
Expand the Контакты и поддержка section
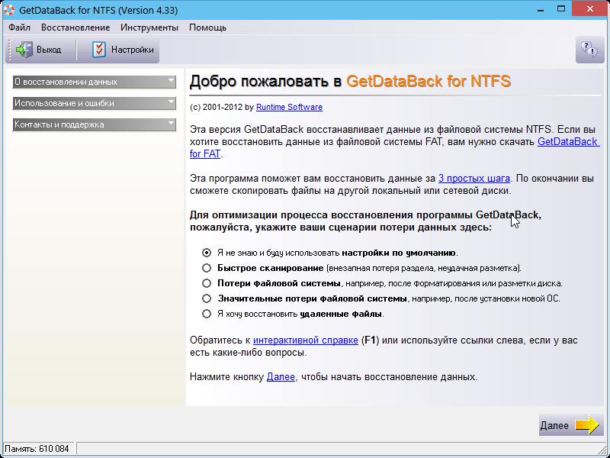(x=94, y=124)
